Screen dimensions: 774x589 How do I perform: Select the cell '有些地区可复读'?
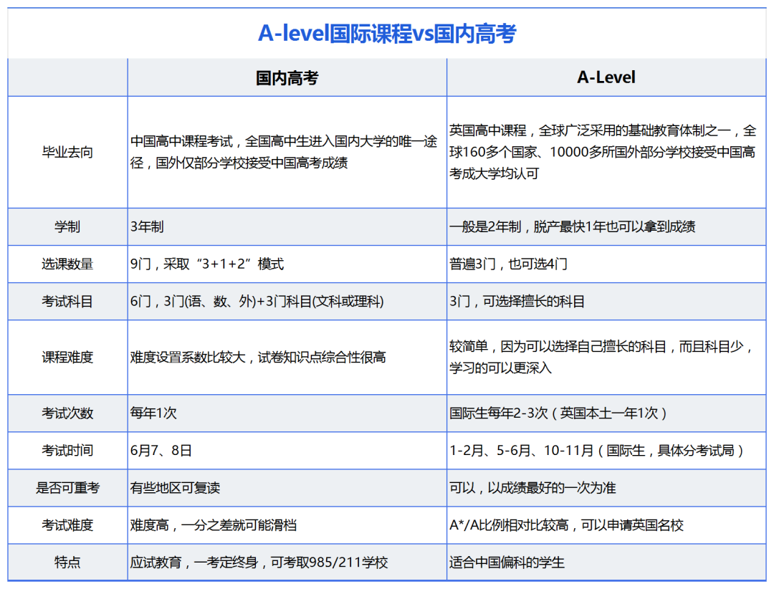(x=287, y=488)
